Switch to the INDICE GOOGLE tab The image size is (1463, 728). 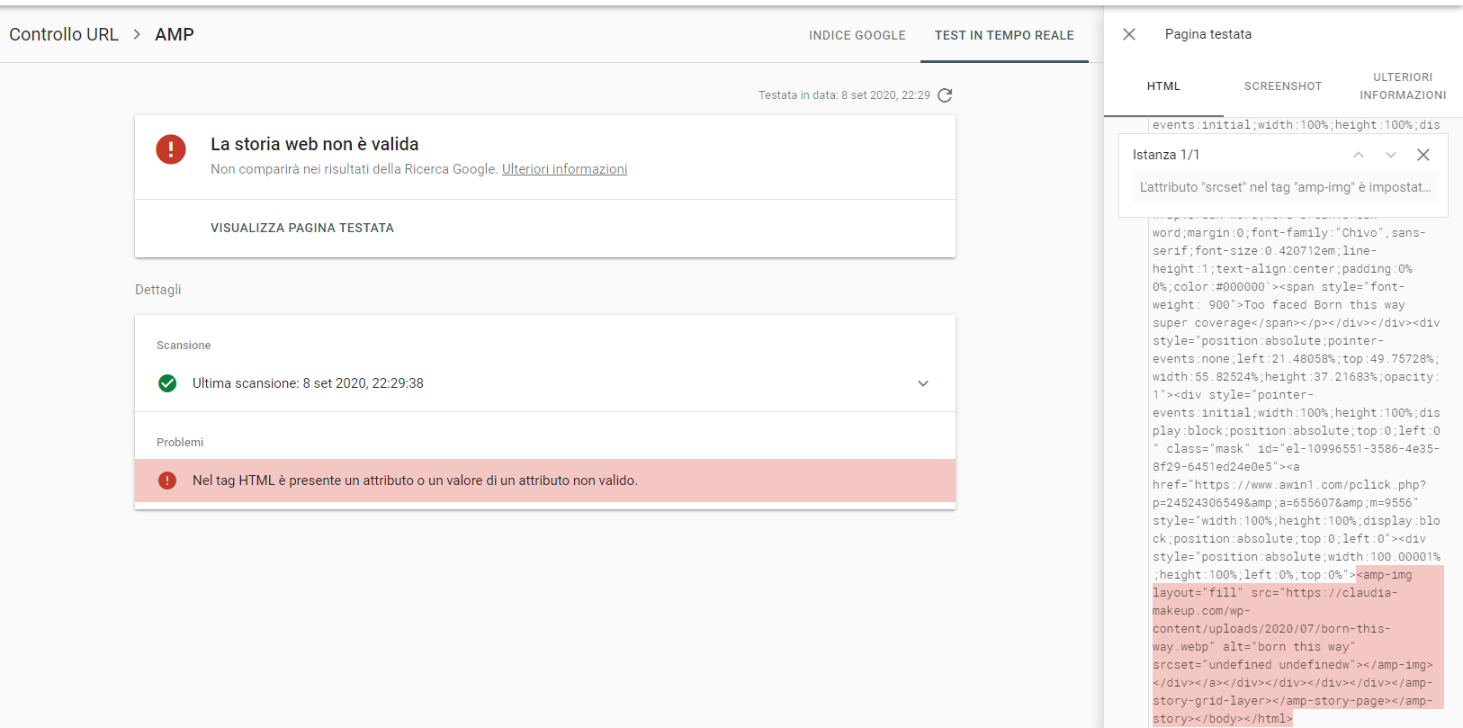pyautogui.click(x=857, y=35)
